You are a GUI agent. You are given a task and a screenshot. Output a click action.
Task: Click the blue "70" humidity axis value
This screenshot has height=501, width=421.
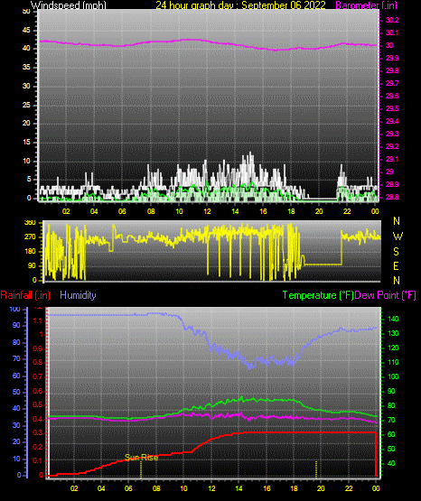coord(16,358)
